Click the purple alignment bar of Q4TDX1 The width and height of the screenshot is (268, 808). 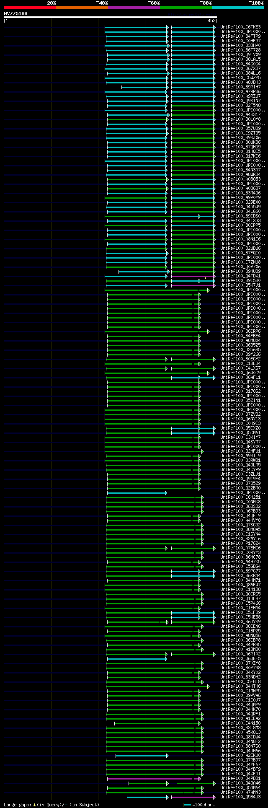coord(193,276)
